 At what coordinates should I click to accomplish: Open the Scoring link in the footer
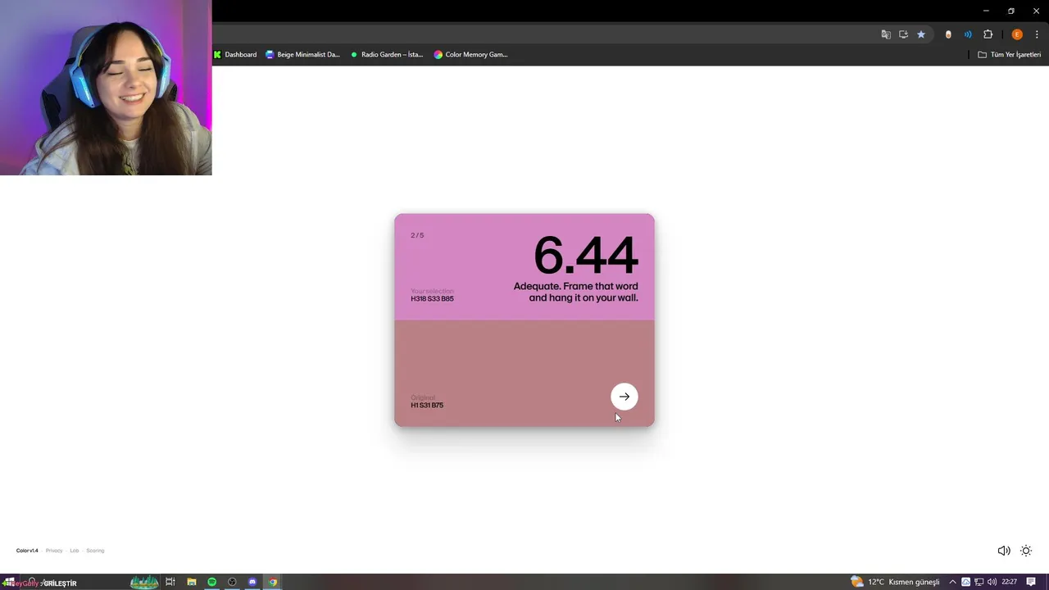[x=95, y=551]
